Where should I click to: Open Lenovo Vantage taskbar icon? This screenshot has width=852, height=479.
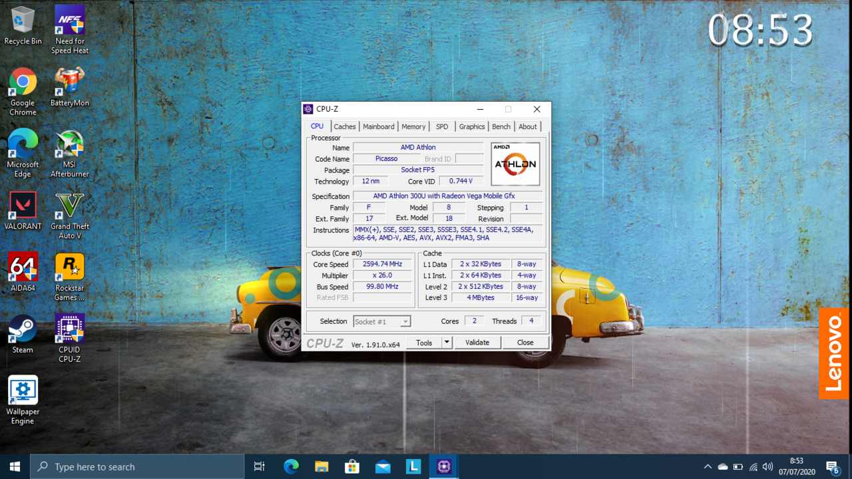[413, 466]
